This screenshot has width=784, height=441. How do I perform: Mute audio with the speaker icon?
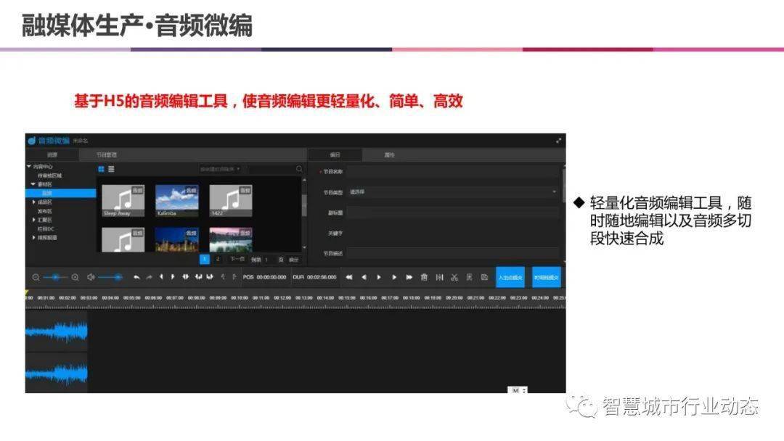coord(91,277)
